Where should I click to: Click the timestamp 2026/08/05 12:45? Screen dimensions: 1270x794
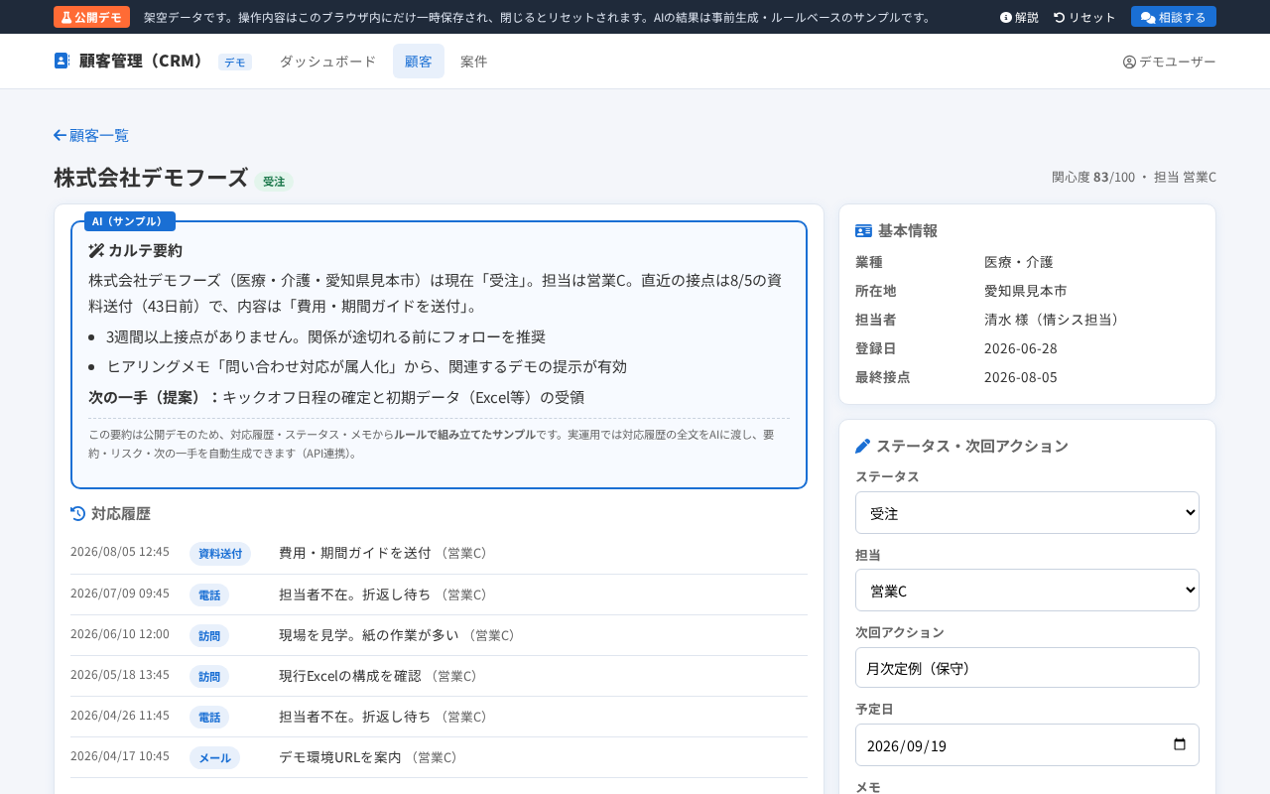point(120,552)
